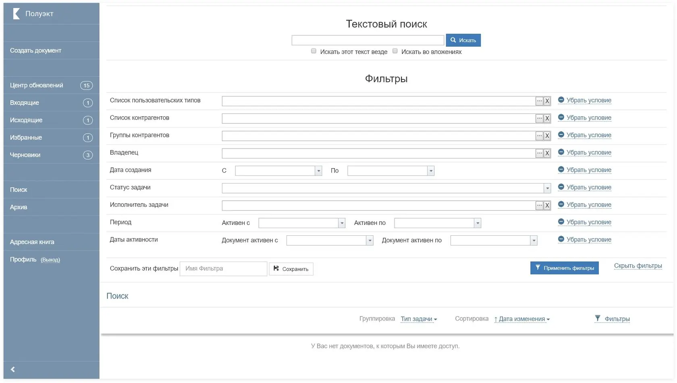Open Избранные in sidebar
The height and width of the screenshot is (383, 677).
coord(52,138)
